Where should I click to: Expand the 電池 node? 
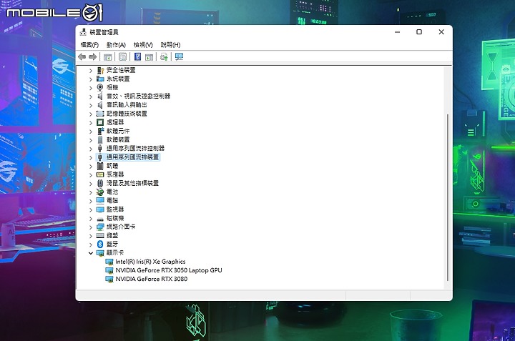tap(91, 192)
